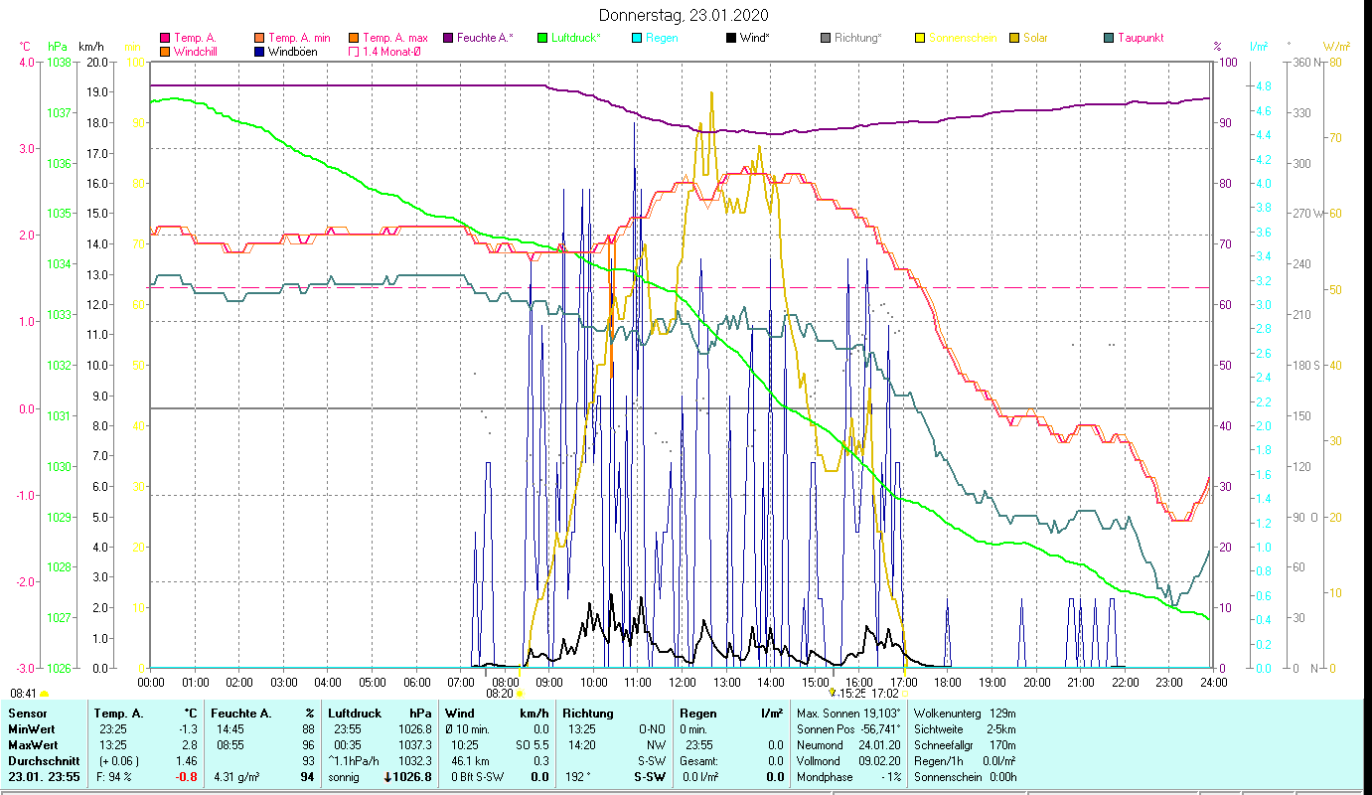
Task: Click the 24:00 tick on the time axis
Action: tap(1214, 682)
